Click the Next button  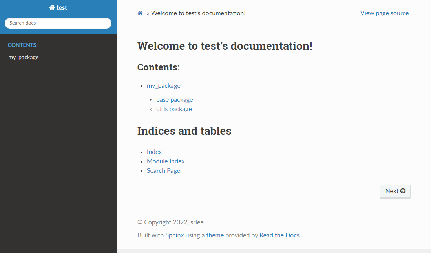395,191
